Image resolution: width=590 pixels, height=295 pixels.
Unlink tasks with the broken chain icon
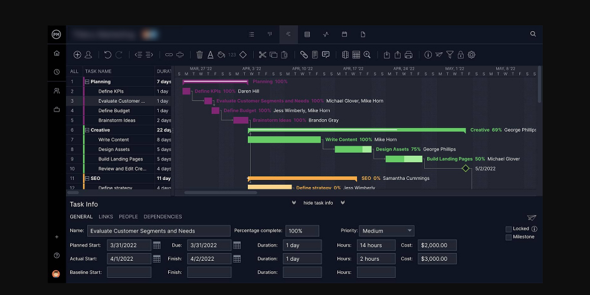point(180,55)
